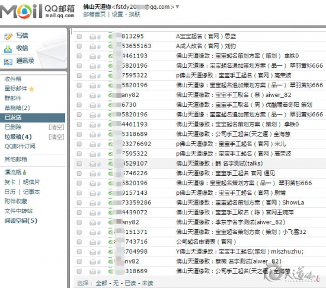This screenshot has height=288, width=326.
Task: Open the 设置 settings link
Action: click(x=117, y=14)
